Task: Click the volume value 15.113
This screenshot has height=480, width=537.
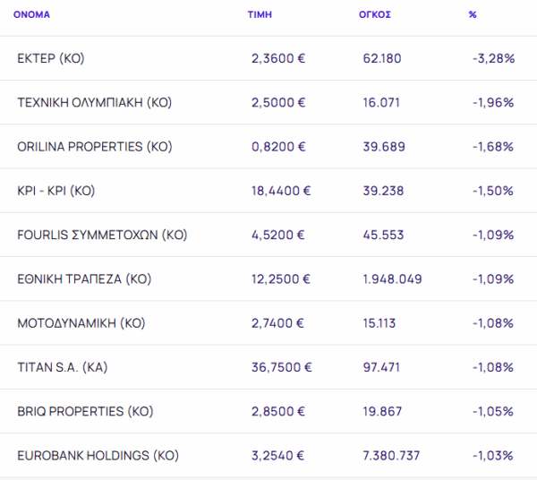Action: click(379, 323)
